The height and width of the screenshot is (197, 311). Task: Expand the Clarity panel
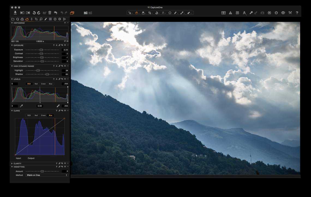[x=12, y=163]
